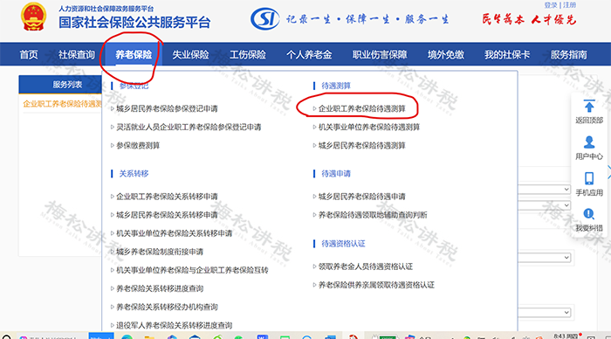The width and height of the screenshot is (611, 339).
Task: Click the SI social insurance logo
Action: pyautogui.click(x=265, y=18)
